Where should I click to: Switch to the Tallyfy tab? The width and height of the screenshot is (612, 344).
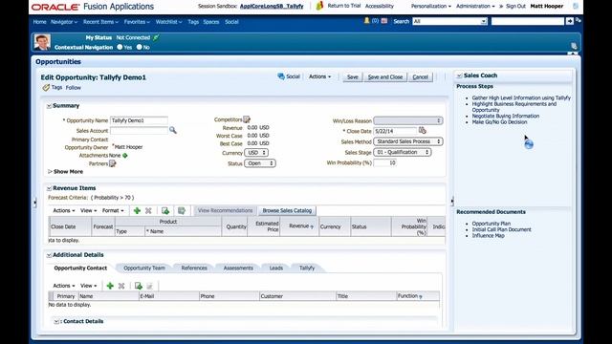[x=307, y=268]
